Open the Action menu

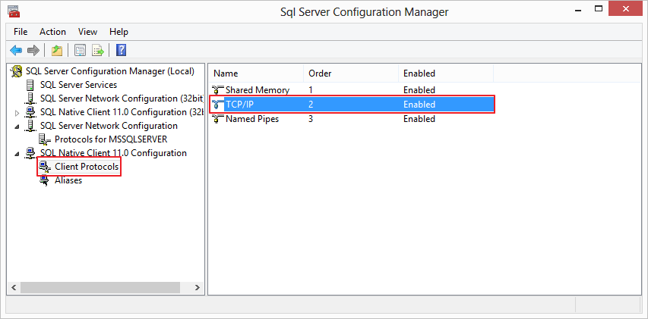coord(52,32)
